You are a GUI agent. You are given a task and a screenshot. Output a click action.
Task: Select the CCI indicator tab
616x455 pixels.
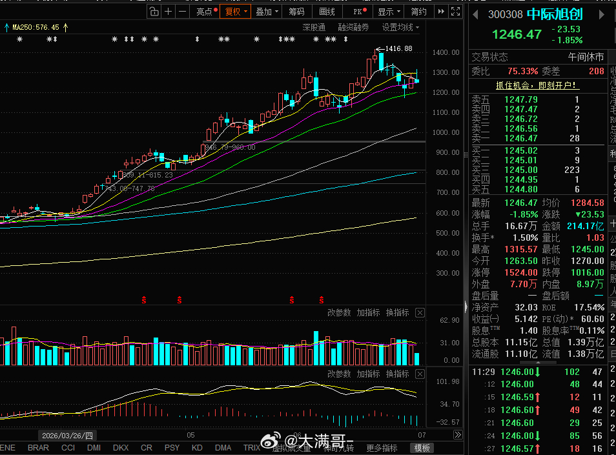[68, 448]
